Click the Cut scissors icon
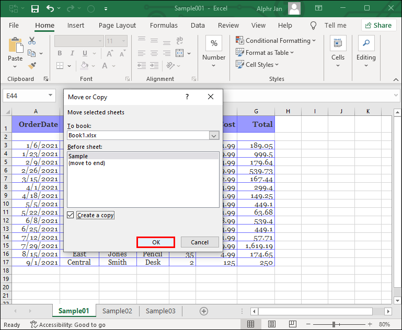Viewport: 402px width, 330px height. pos(32,41)
